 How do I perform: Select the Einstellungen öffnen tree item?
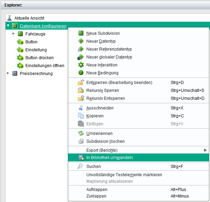point(45,66)
